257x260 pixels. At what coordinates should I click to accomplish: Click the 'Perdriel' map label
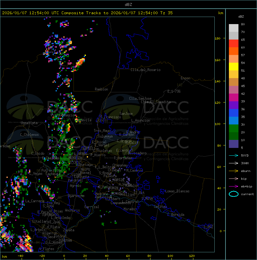click(x=75, y=180)
